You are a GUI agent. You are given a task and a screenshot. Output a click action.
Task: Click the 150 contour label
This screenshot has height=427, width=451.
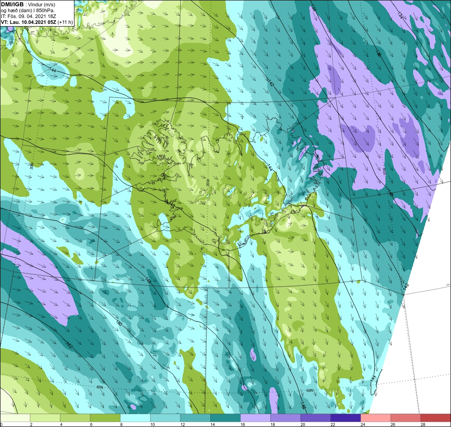tap(119, 323)
